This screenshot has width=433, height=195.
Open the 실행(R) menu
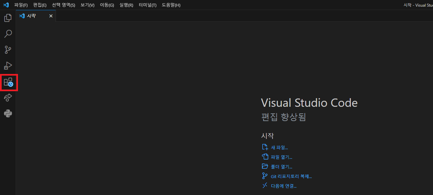(126, 5)
